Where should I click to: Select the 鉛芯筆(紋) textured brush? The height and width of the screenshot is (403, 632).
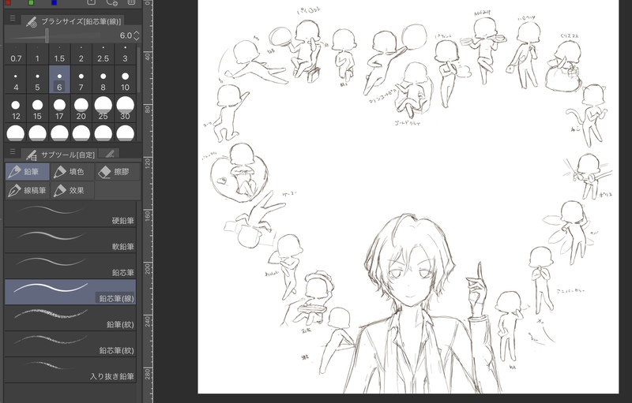click(70, 344)
